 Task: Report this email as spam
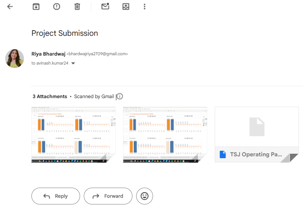tap(56, 7)
